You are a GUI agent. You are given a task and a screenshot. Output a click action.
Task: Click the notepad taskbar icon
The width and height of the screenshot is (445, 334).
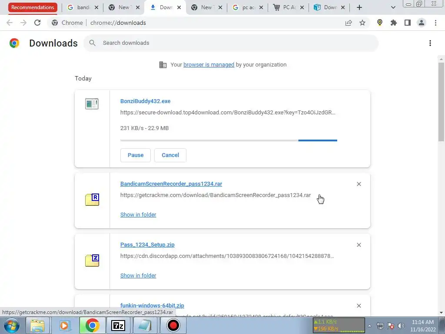pos(145,325)
